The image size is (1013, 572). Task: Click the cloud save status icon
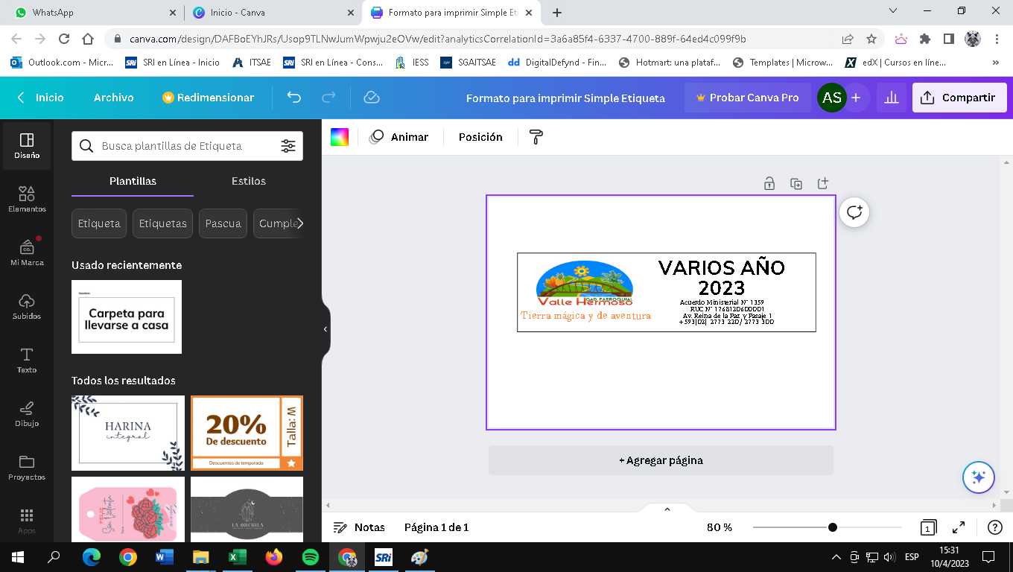point(372,98)
